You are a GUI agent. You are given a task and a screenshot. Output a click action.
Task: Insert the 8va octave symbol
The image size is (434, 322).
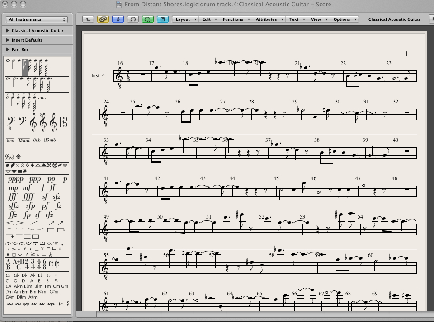coord(10,140)
